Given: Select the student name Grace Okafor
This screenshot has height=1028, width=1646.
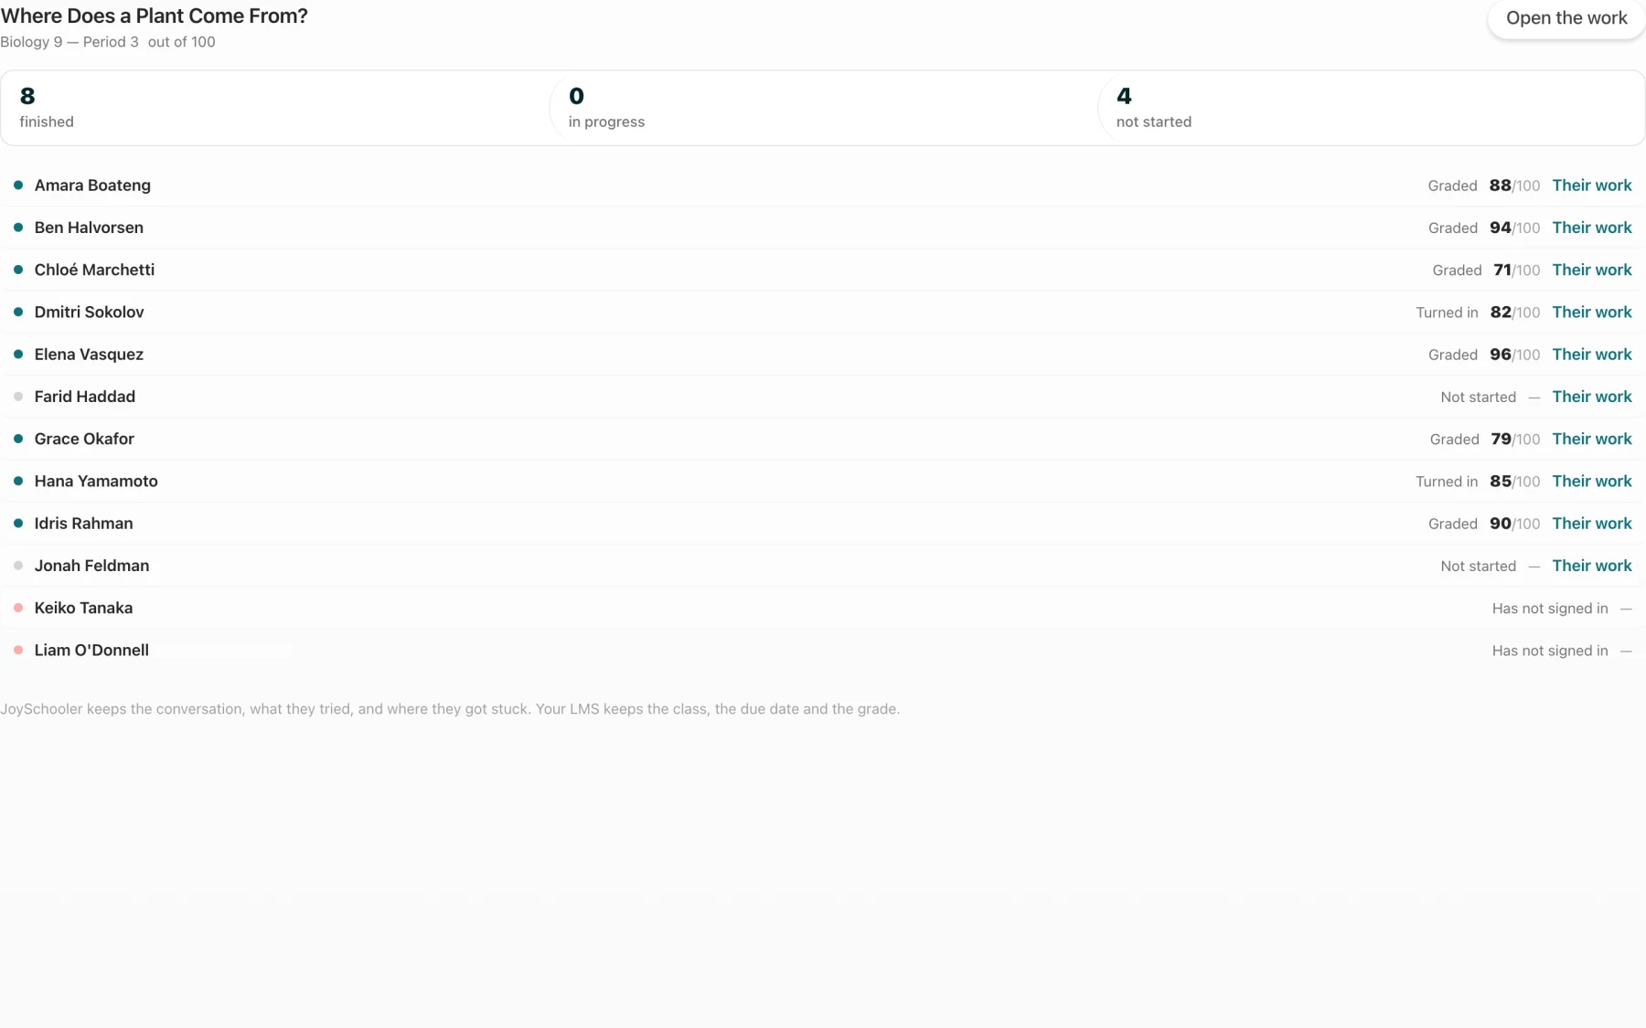Looking at the screenshot, I should 84,439.
